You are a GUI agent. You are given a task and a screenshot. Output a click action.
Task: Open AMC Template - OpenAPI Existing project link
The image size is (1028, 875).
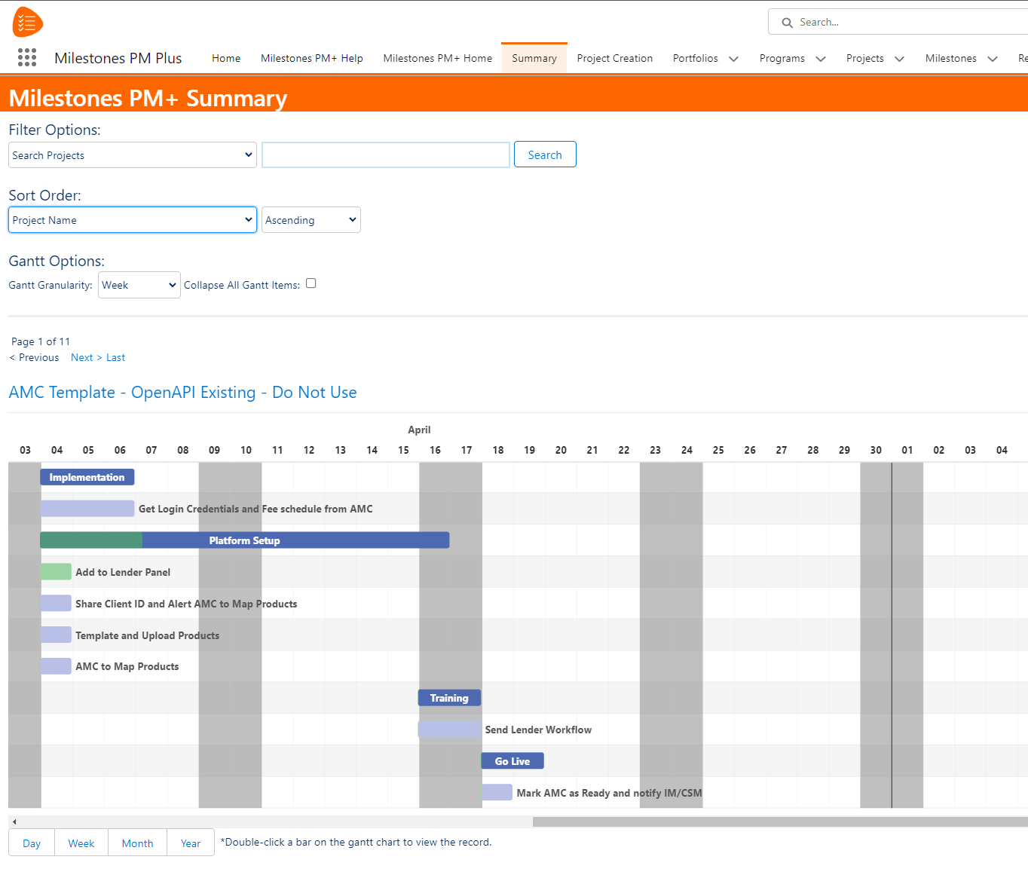tap(183, 392)
